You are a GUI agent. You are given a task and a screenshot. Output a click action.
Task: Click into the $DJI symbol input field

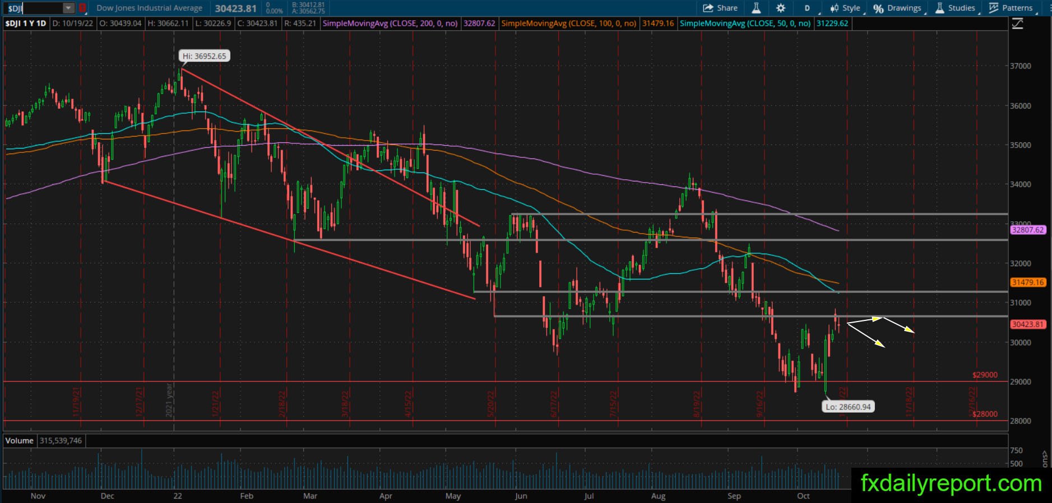click(34, 8)
